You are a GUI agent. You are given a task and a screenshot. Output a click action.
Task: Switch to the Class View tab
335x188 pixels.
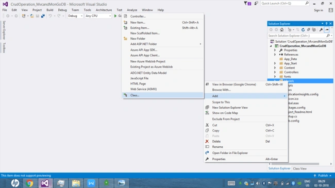300,168
